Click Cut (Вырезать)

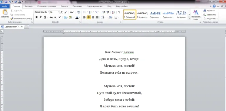[16, 11]
